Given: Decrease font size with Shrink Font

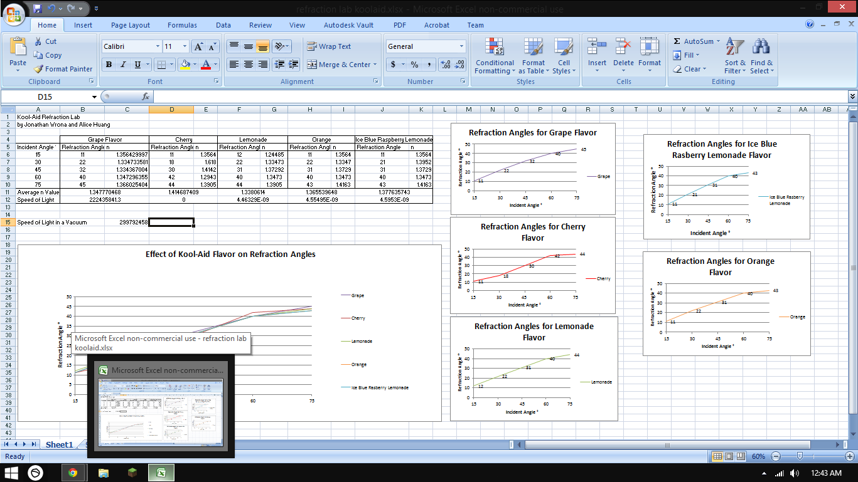Looking at the screenshot, I should (x=212, y=46).
